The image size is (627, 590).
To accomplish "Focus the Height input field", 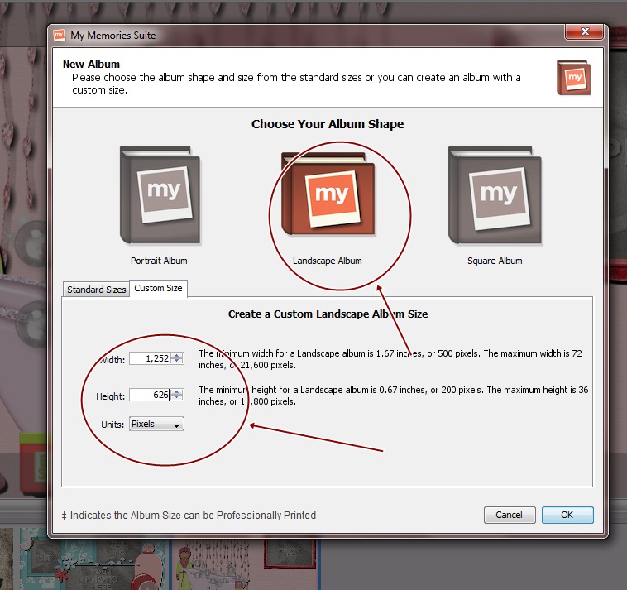I will 150,396.
